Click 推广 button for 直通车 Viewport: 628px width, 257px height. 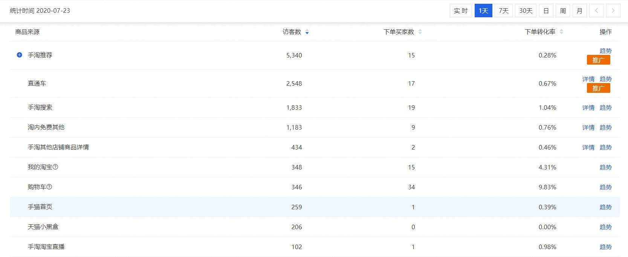598,88
